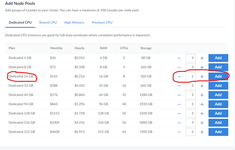This screenshot has height=150, width=235.
Task: Decrease node count for Dedicated 512 GB
Action: (x=179, y=132)
